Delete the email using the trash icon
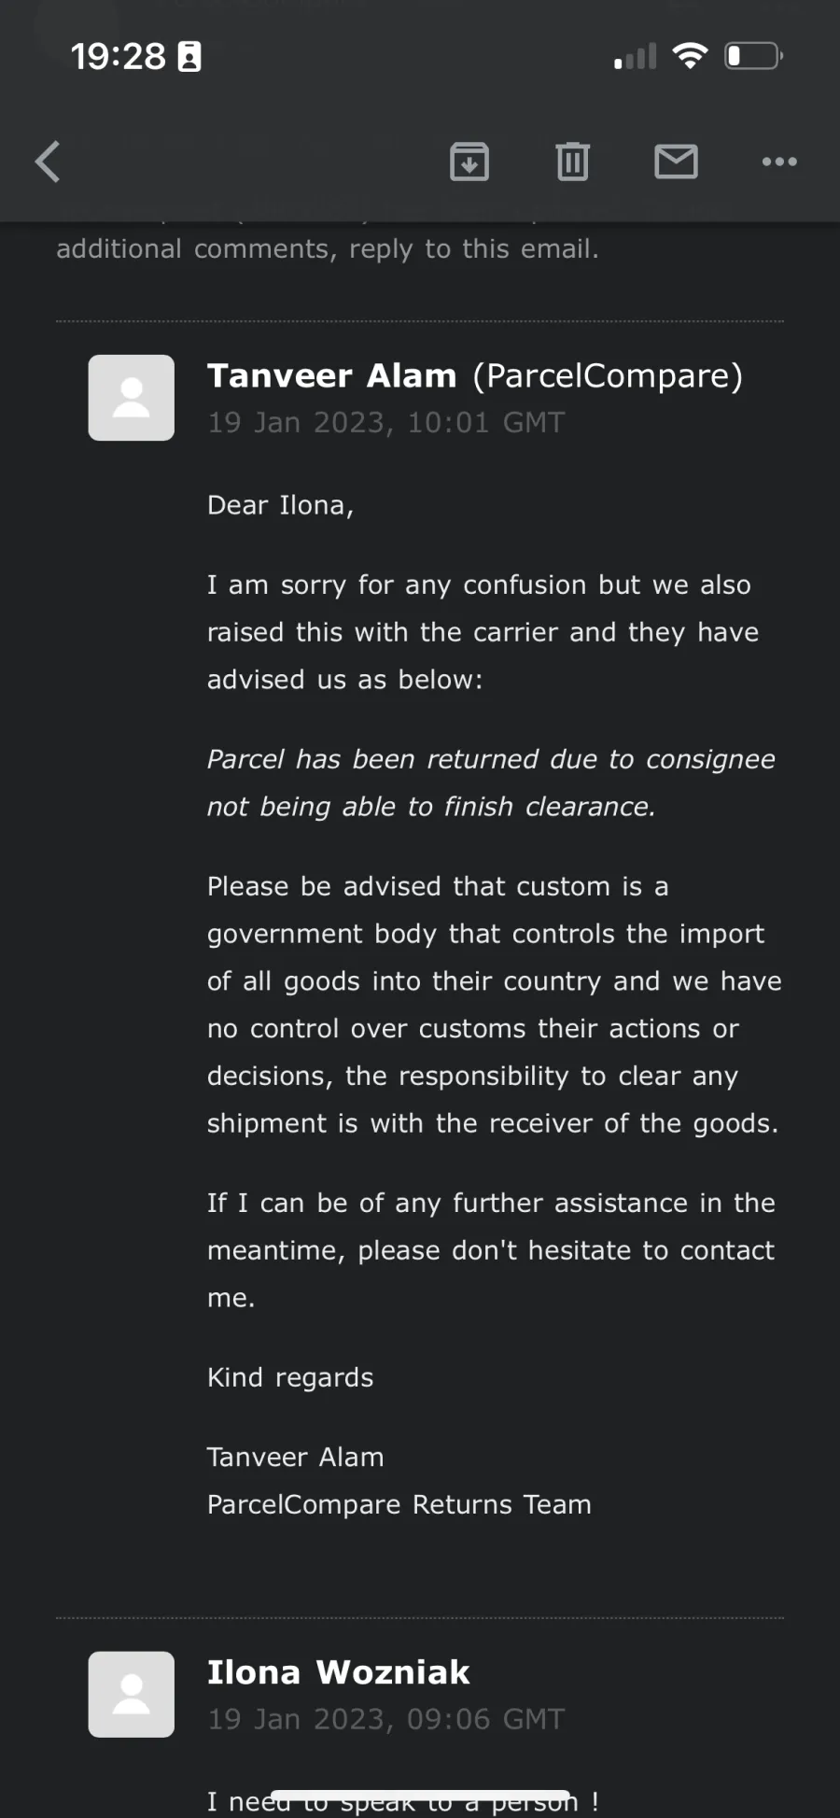This screenshot has height=1818, width=840. [x=573, y=162]
